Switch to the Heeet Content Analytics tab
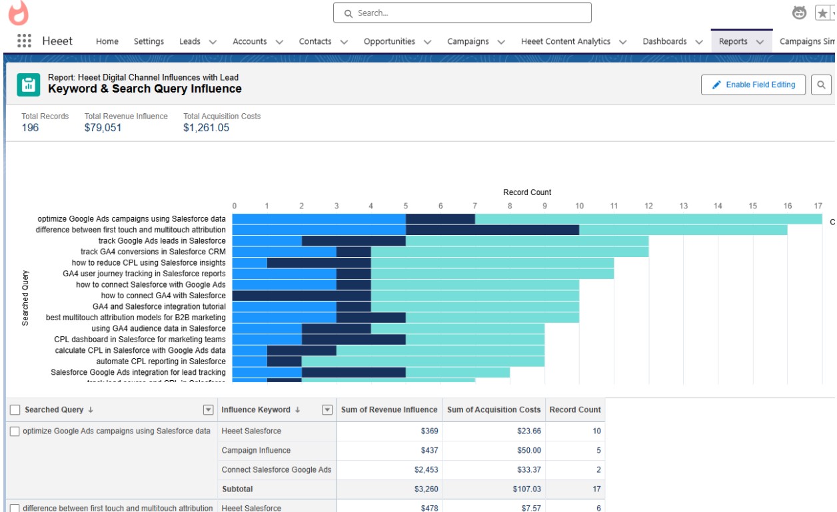 [565, 41]
